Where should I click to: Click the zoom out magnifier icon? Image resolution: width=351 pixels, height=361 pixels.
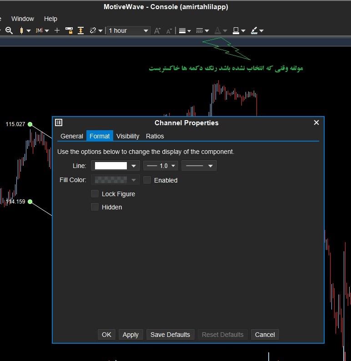9,31
